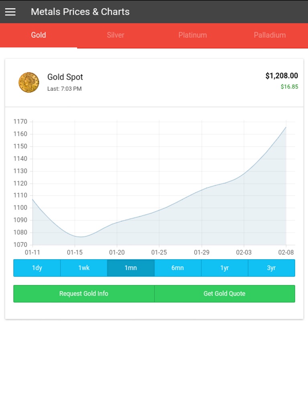Viewport: 308px width, 403px height.
Task: Click the Metals Prices & Charts header title
Action: click(x=80, y=12)
